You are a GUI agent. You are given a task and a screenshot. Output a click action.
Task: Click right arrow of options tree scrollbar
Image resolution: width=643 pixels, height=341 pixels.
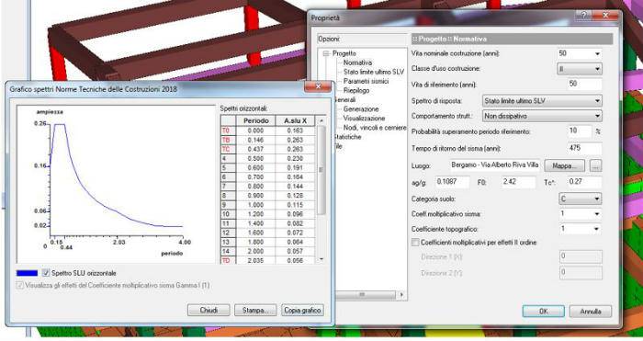[x=401, y=294]
